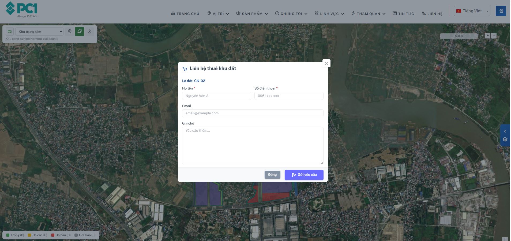This screenshot has width=511, height=241.
Task: Zoom in the map with plus button
Action: [487, 36]
